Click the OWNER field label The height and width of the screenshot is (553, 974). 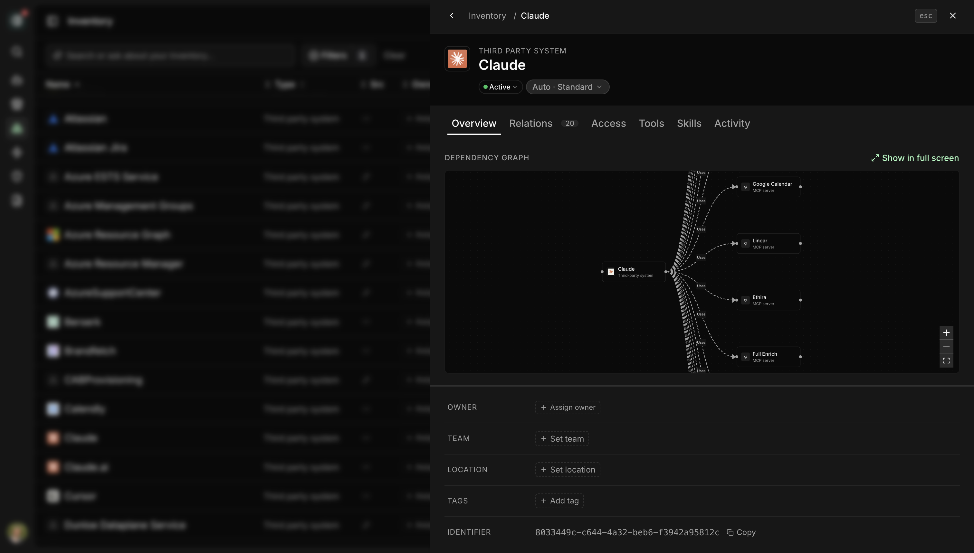(x=462, y=407)
